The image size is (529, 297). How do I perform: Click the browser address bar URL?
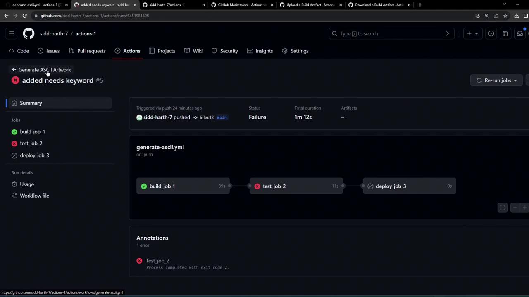95,16
